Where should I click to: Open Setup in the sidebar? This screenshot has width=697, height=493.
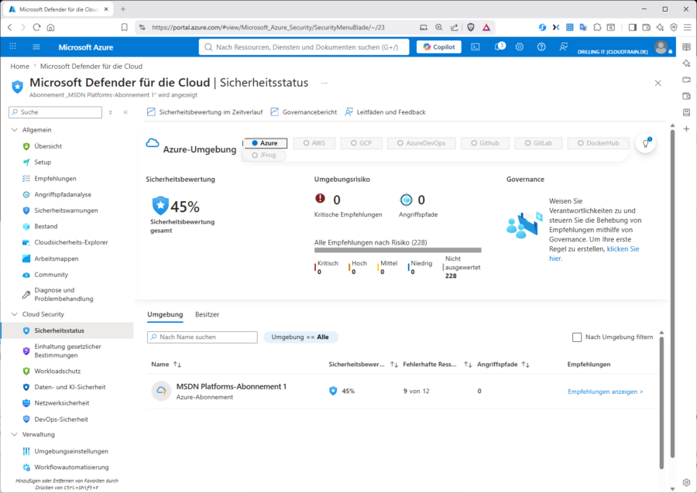pos(43,162)
